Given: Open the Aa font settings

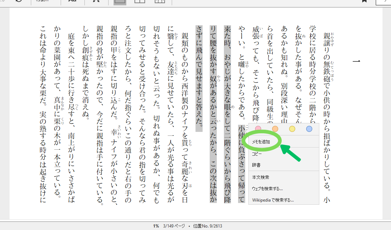Looking at the screenshot, I should [x=72, y=1].
